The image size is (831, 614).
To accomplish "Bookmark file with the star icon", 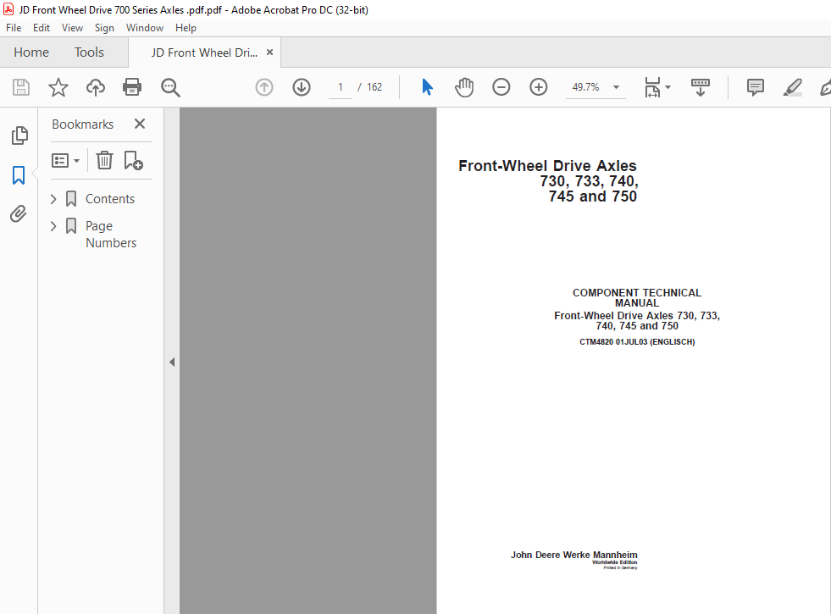I will 58,87.
